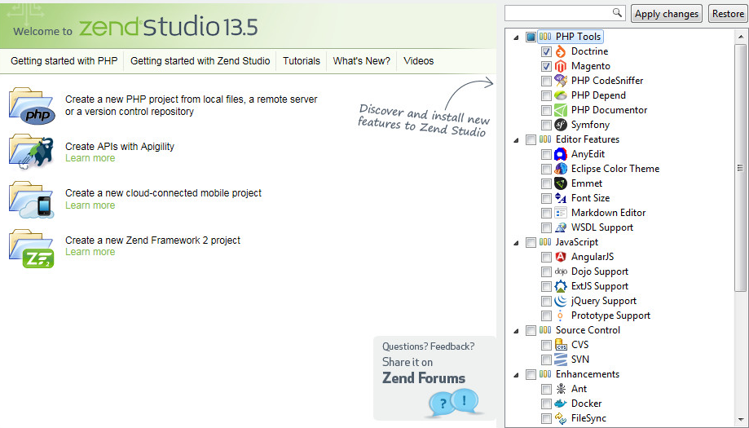Click the Docker whale icon
The width and height of the screenshot is (749, 428).
click(x=560, y=404)
